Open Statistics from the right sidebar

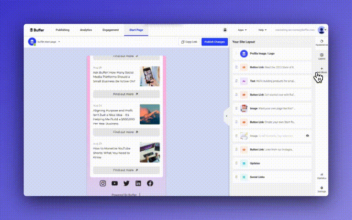(x=321, y=176)
